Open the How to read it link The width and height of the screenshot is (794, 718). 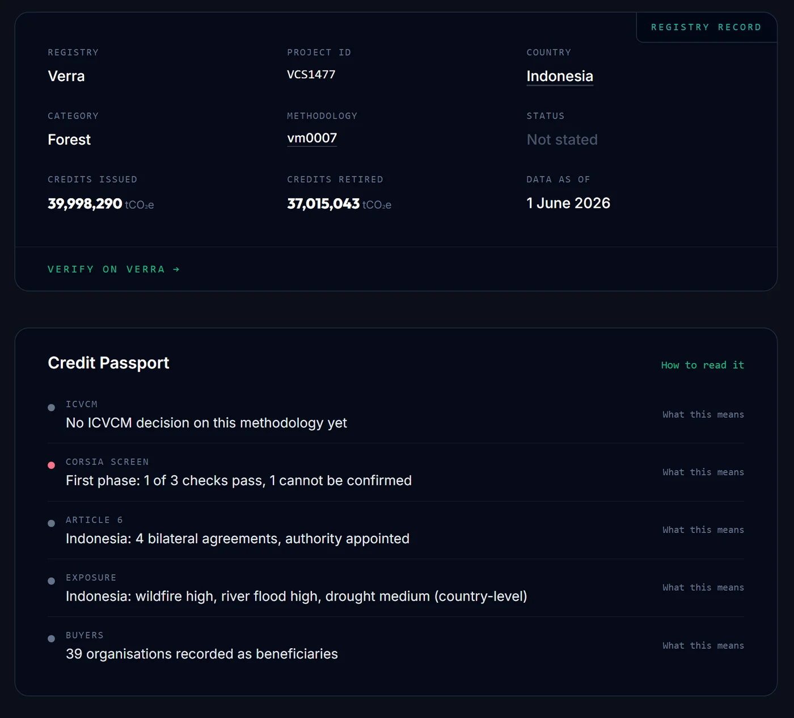point(702,365)
